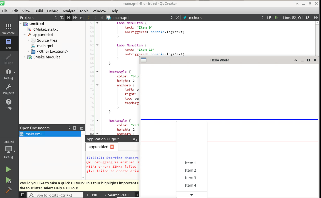321x198 pixels.
Task: Select the appuntitled output tab
Action: (98, 147)
